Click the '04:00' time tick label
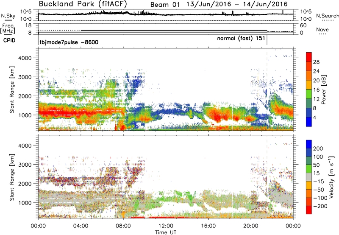Image resolution: width=339 pixels, height=235 pixels. pos(81,226)
